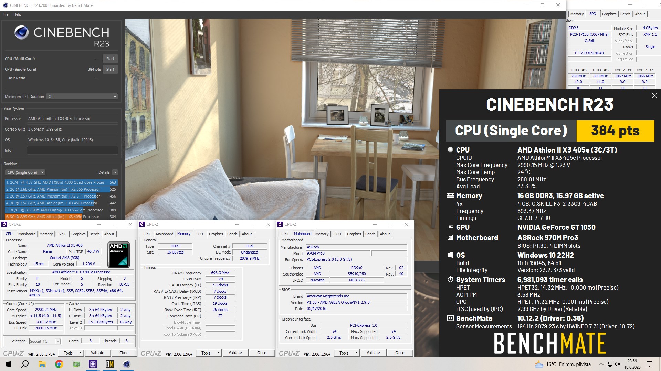This screenshot has width=661, height=371.
Task: Click the 384 pts score badge
Action: [615, 131]
